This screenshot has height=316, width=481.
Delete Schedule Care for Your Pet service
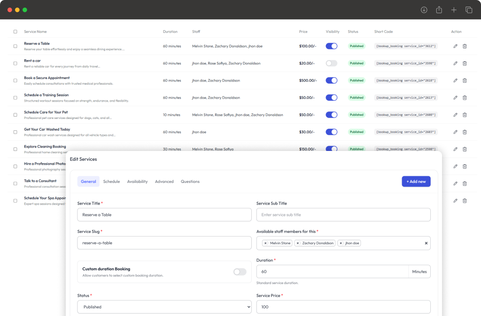[x=465, y=115]
